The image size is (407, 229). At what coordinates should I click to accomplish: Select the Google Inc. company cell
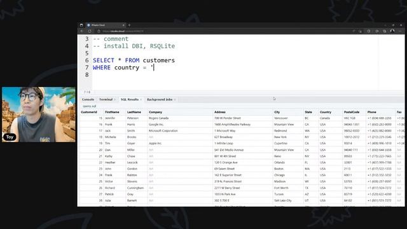pyautogui.click(x=156, y=125)
